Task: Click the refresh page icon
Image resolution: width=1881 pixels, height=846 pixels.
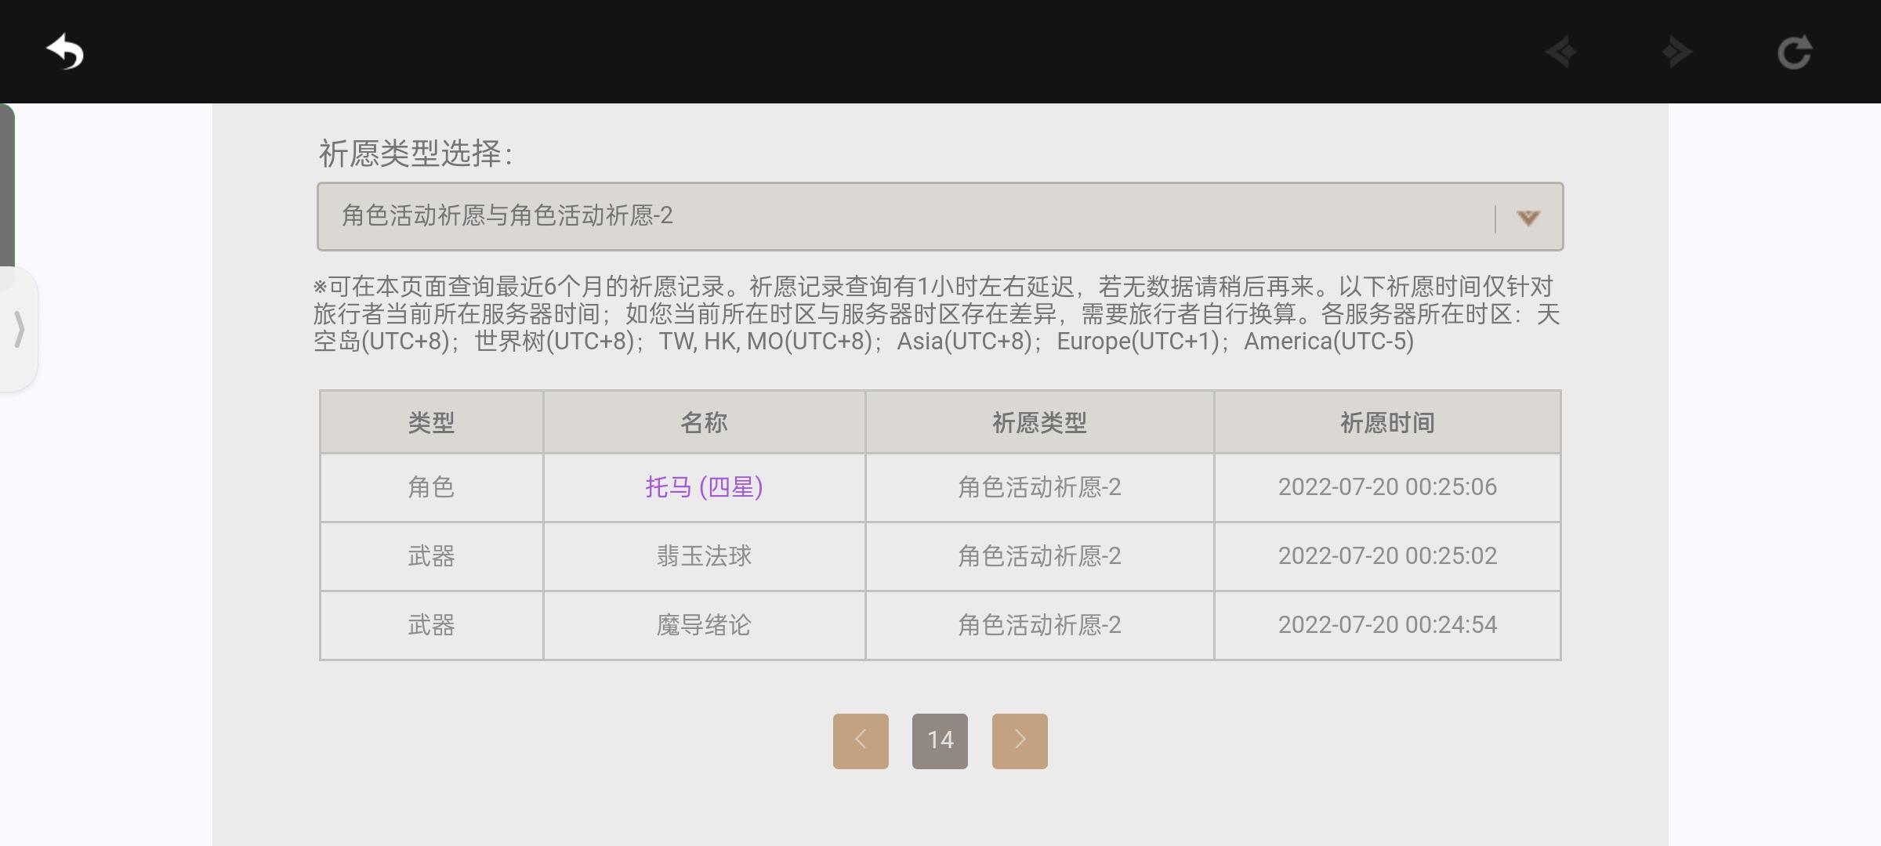Action: (1794, 52)
